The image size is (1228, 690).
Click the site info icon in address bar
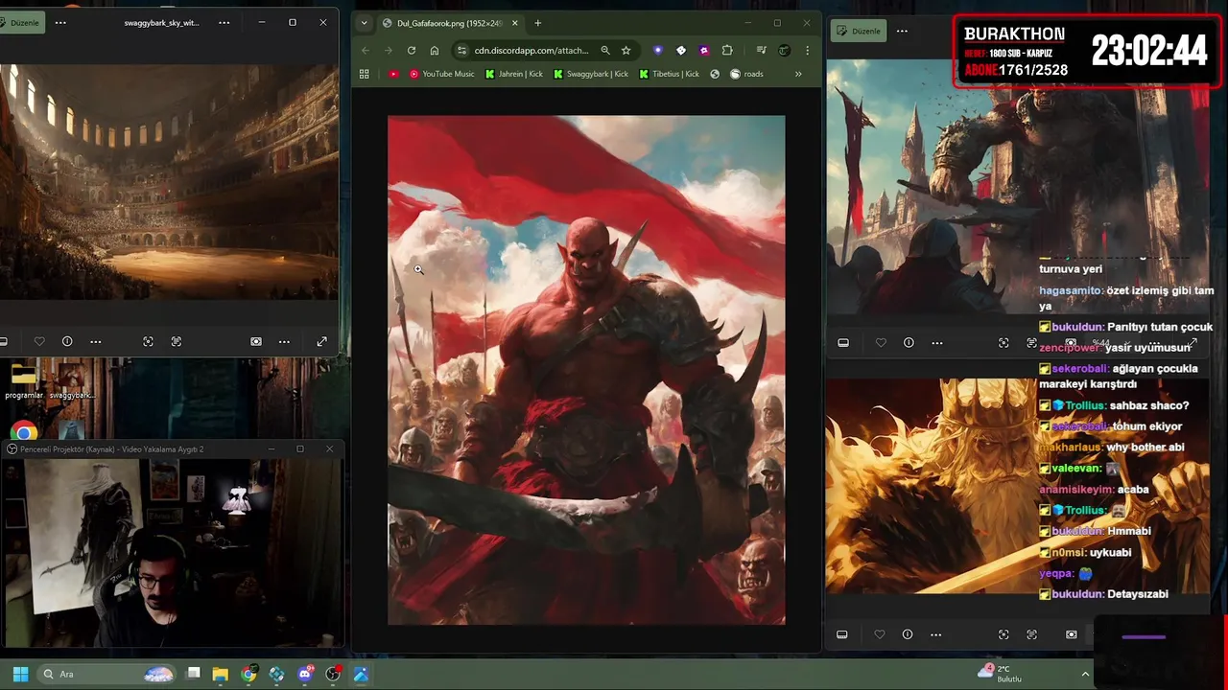click(x=461, y=50)
